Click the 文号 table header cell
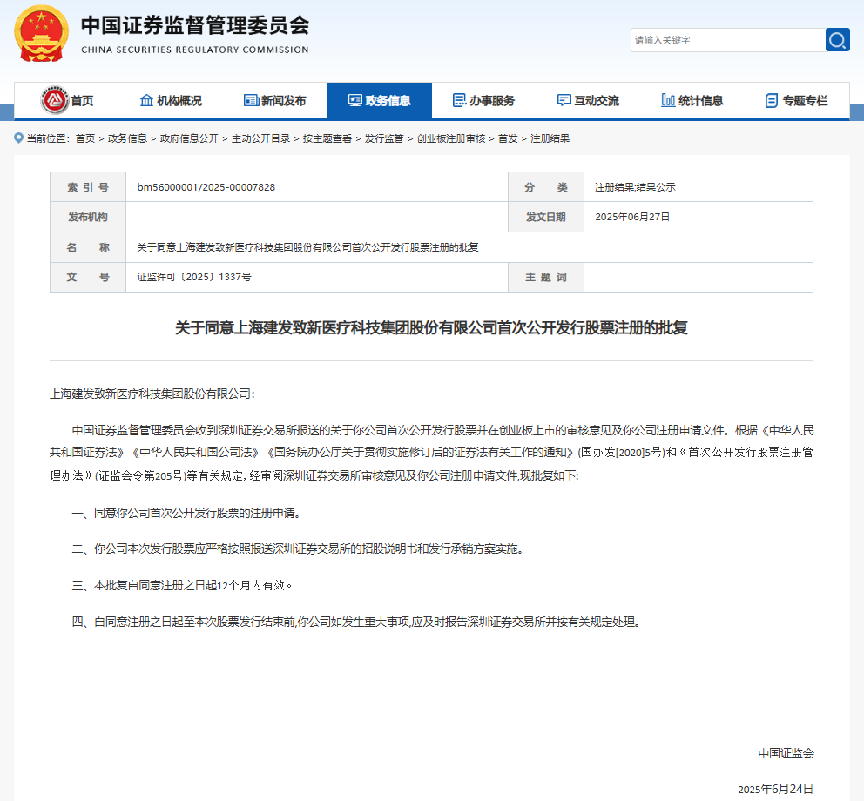This screenshot has height=801, width=864. click(x=88, y=277)
